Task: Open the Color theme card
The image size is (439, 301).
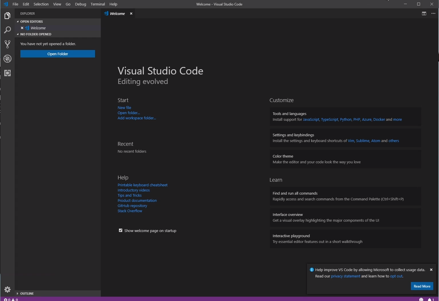Action: [345, 159]
